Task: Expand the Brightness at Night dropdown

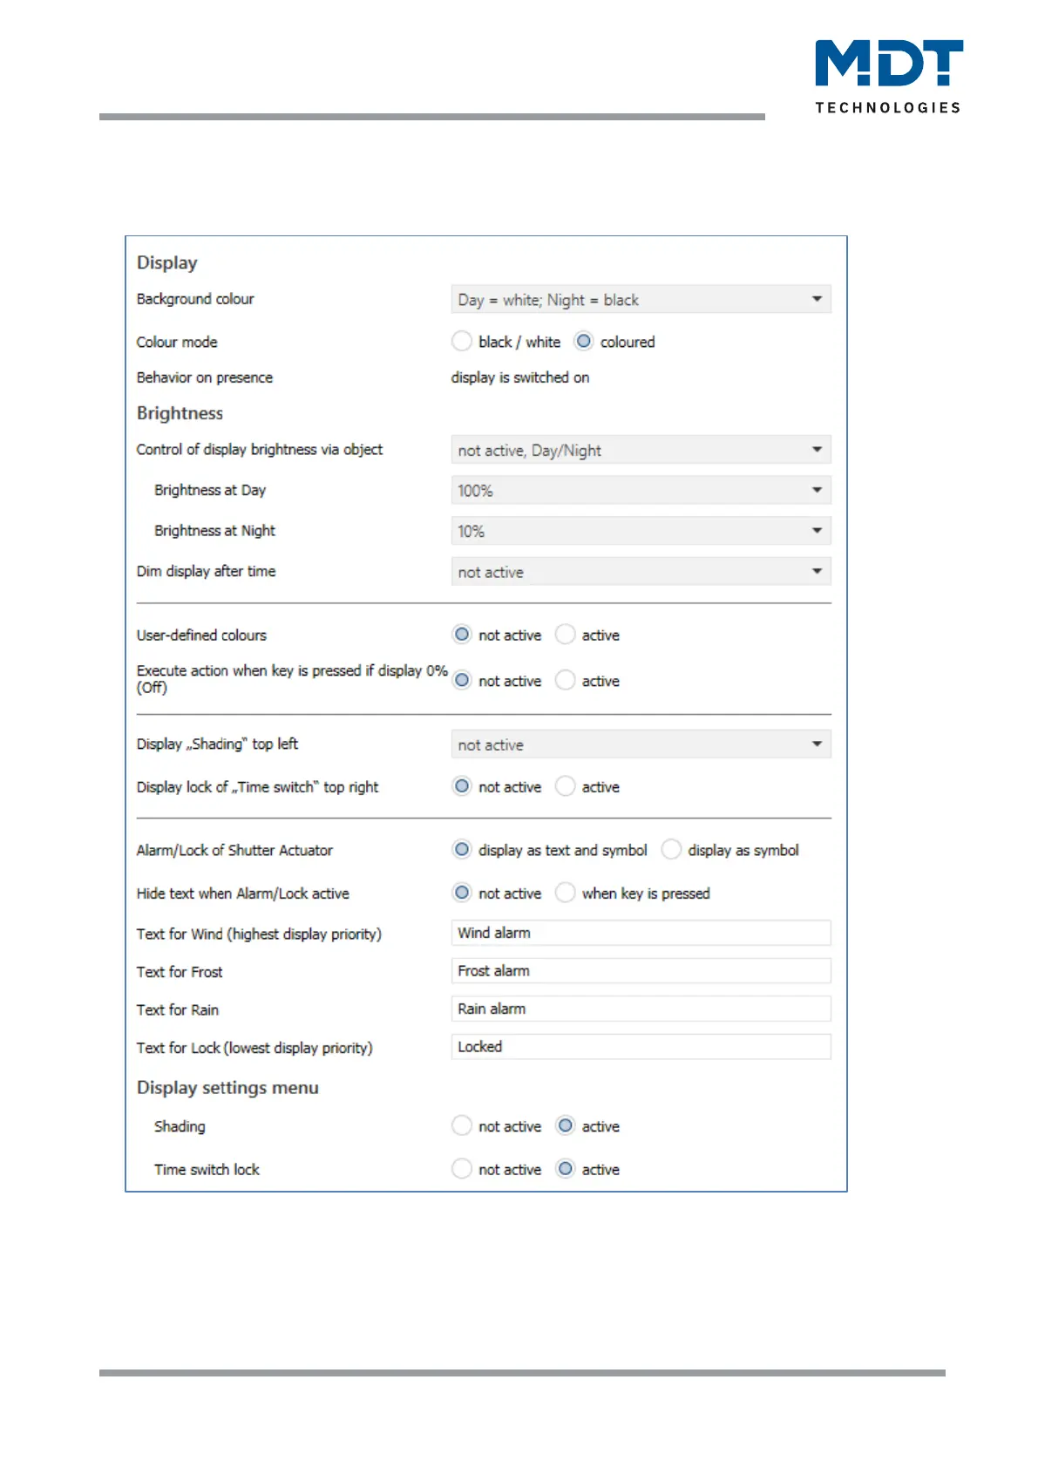Action: [641, 531]
